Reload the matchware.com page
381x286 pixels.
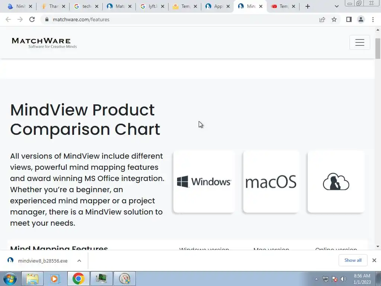[32, 19]
